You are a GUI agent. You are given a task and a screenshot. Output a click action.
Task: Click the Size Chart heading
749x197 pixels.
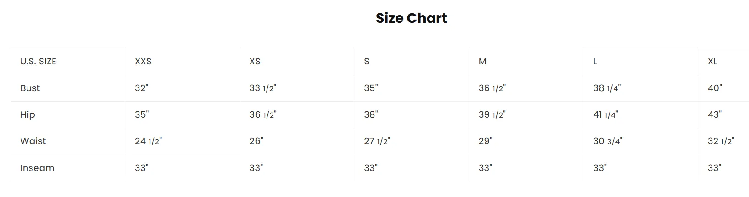pos(411,18)
